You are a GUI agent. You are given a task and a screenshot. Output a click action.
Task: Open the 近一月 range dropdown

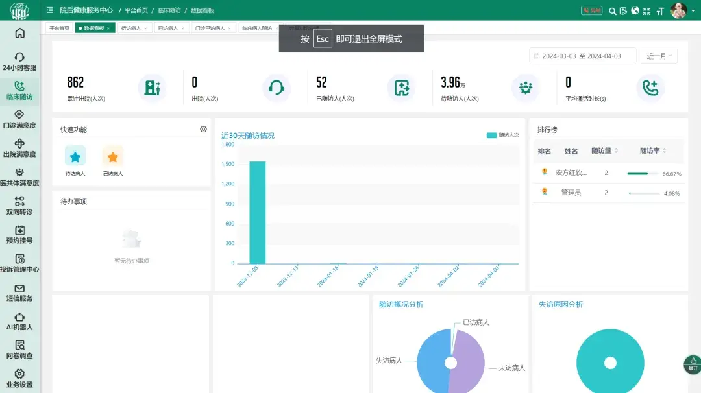(x=659, y=56)
